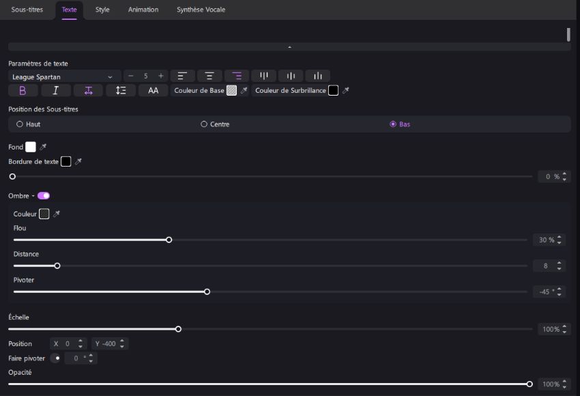
Task: Click the Position Y value field
Action: pos(108,344)
